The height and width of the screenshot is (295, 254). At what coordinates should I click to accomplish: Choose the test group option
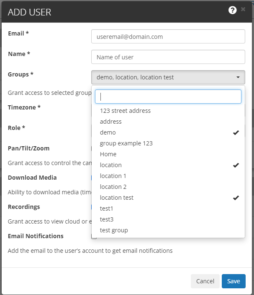pyautogui.click(x=114, y=230)
